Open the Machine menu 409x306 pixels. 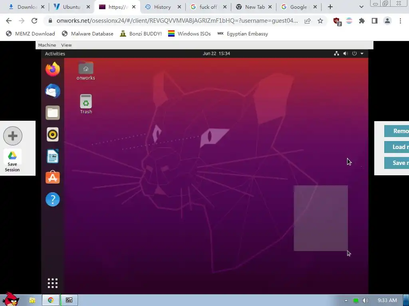click(47, 45)
